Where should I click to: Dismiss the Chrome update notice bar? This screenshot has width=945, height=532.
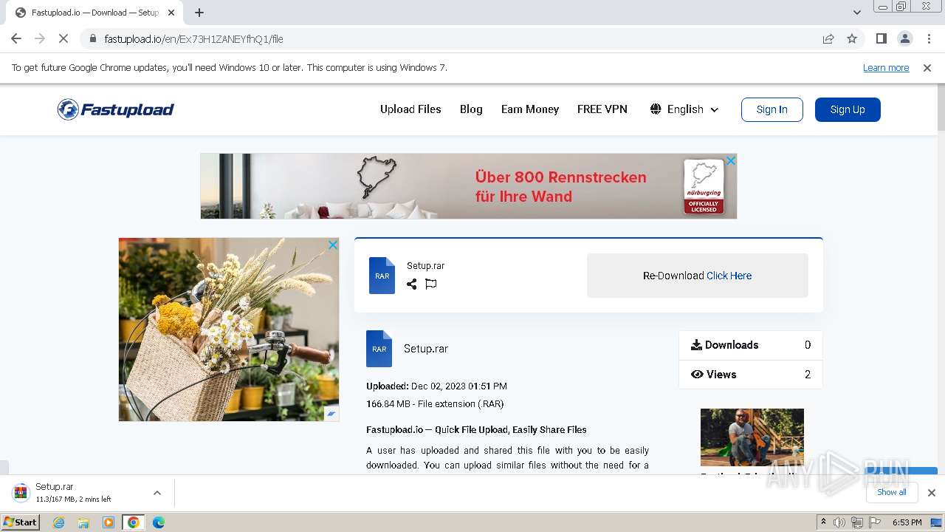927,68
